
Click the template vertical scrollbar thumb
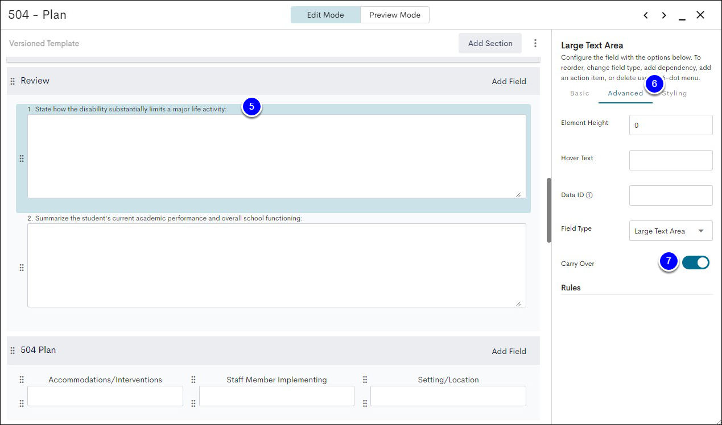click(548, 210)
